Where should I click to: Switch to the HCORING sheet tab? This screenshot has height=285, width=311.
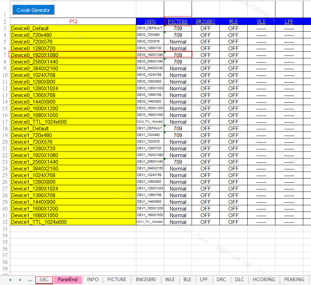pos(263,279)
